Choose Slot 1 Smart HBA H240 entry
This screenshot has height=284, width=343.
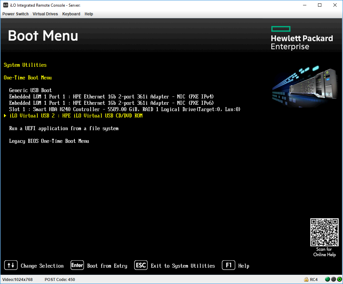click(124, 109)
